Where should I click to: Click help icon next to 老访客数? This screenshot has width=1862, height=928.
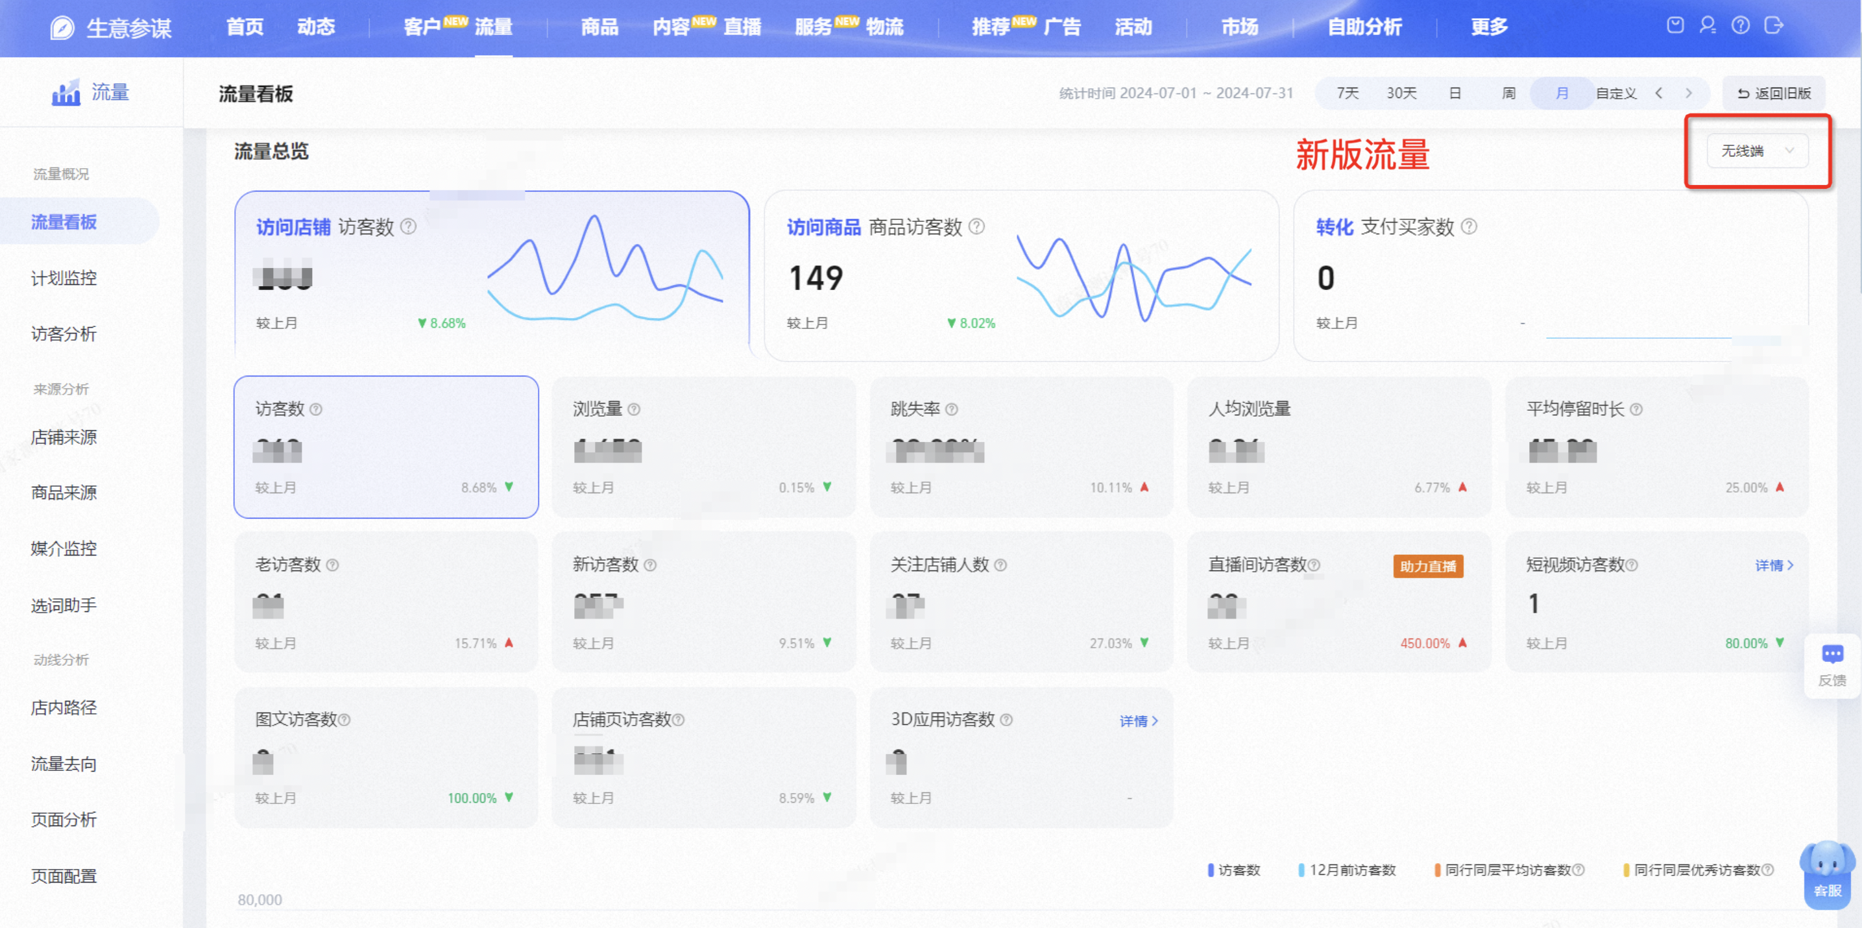332,565
